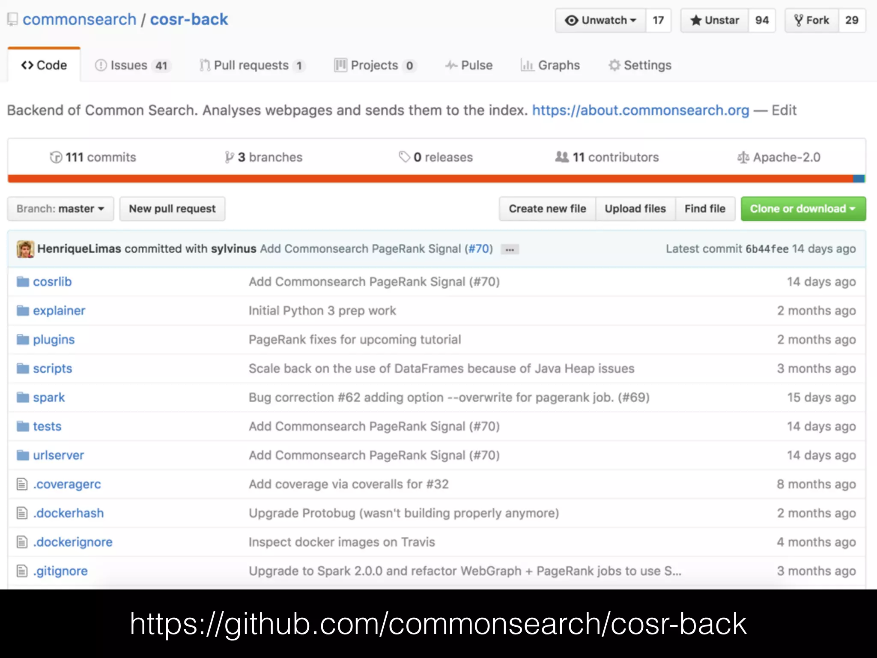This screenshot has width=877, height=658.
Task: Click the Upload files button
Action: pos(635,209)
